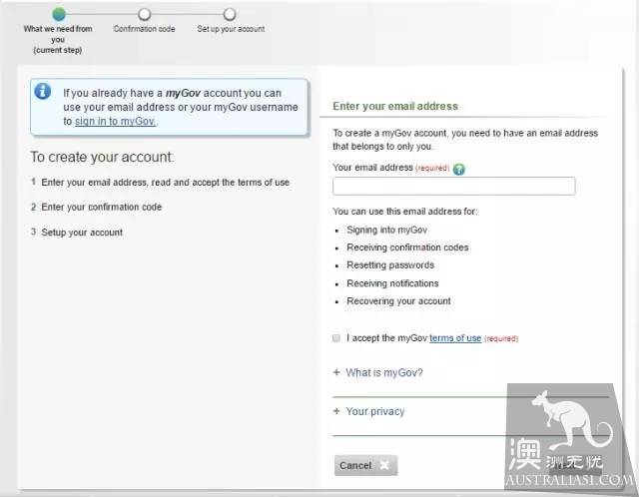The height and width of the screenshot is (497, 639).
Task: Click step 1 'Enter your email address, read and accept' text
Action: (165, 182)
